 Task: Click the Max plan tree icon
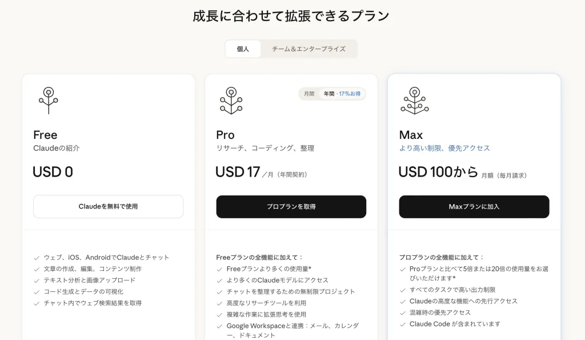click(x=414, y=101)
